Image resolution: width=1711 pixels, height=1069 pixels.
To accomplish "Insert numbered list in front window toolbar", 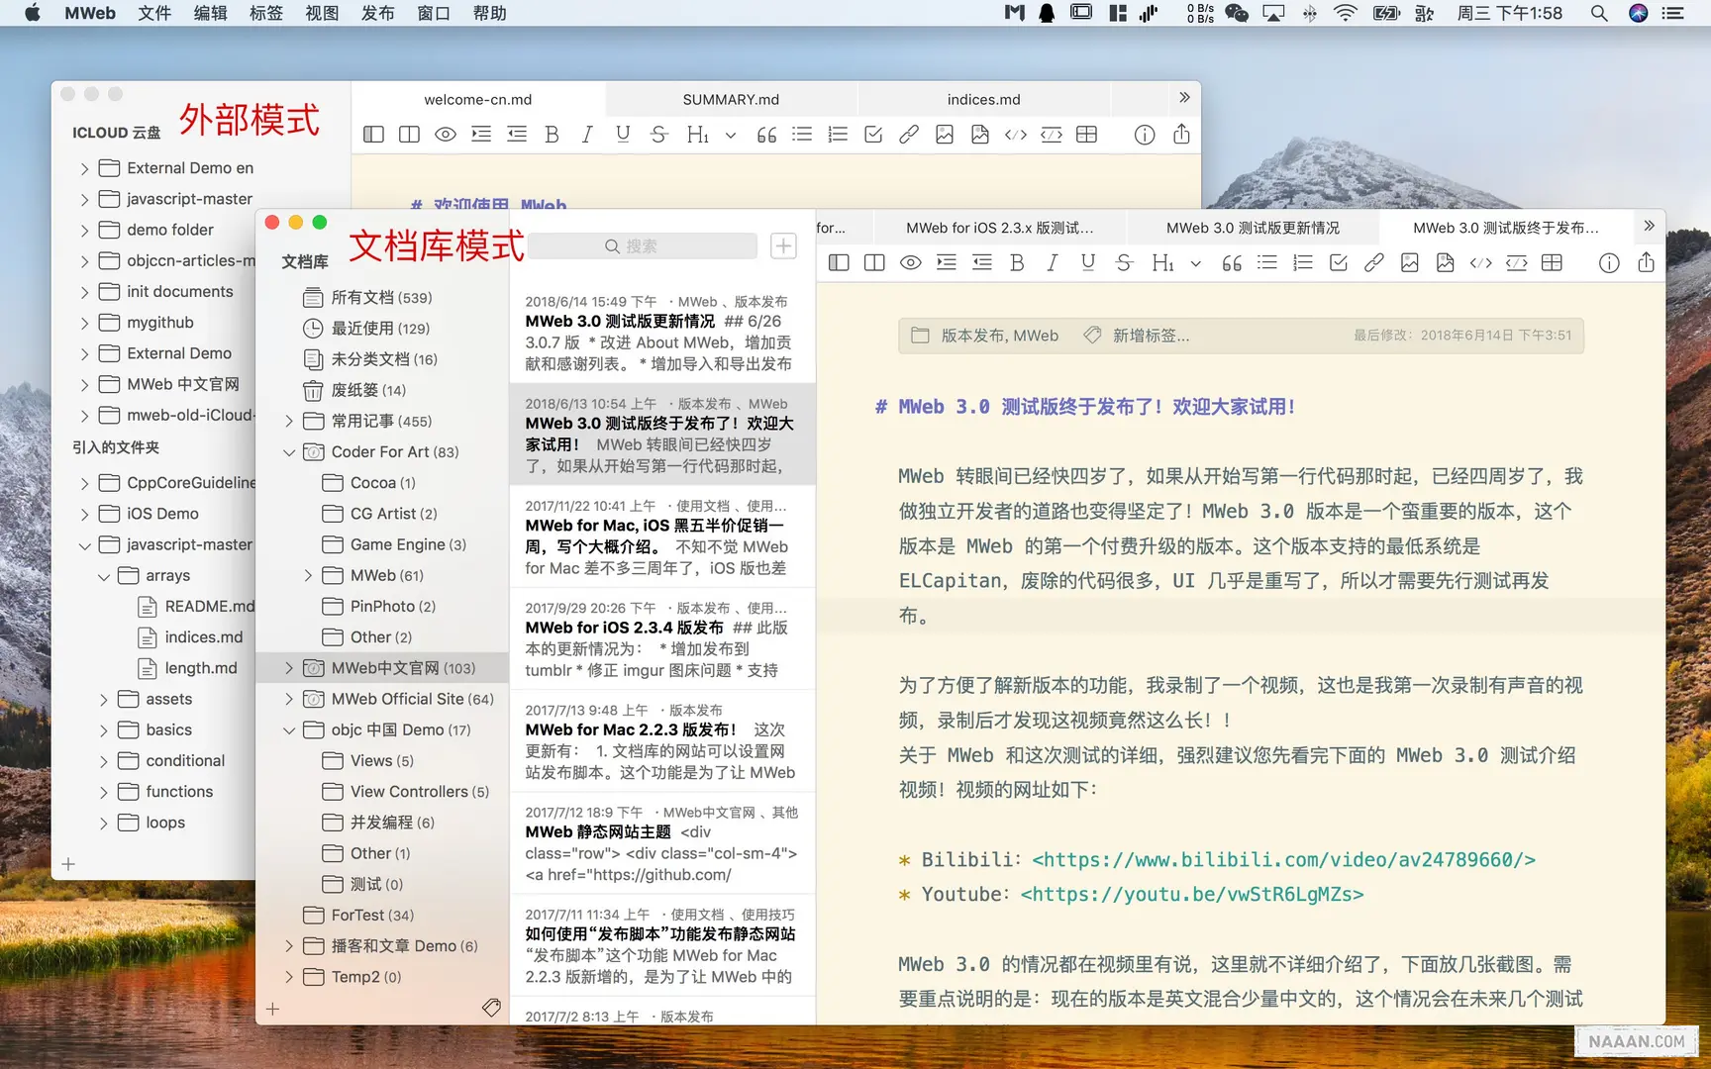I will tap(1303, 262).
